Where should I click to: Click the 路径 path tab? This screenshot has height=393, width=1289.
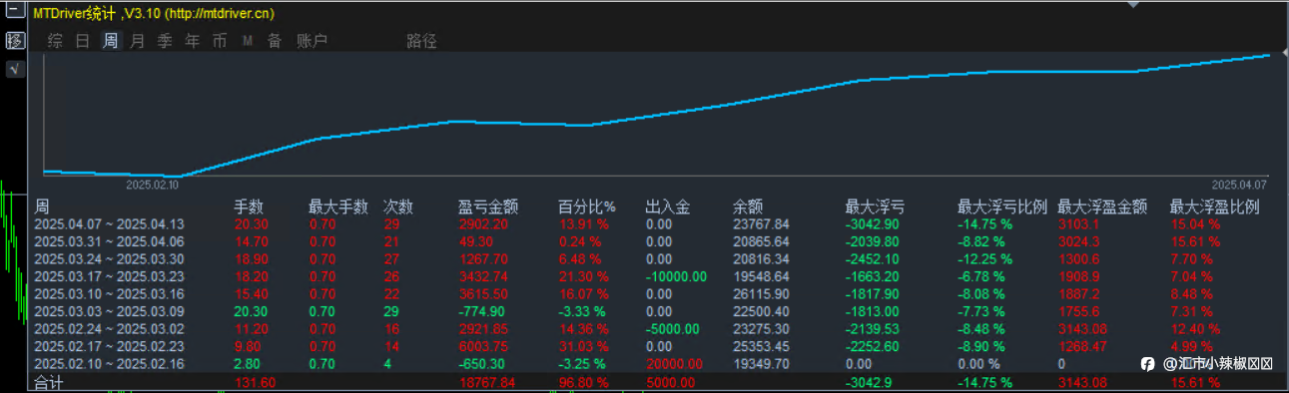coord(421,41)
